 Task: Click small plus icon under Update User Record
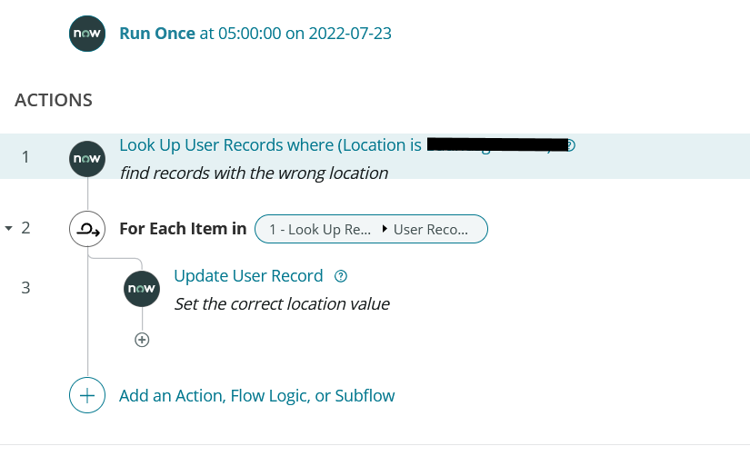point(142,340)
